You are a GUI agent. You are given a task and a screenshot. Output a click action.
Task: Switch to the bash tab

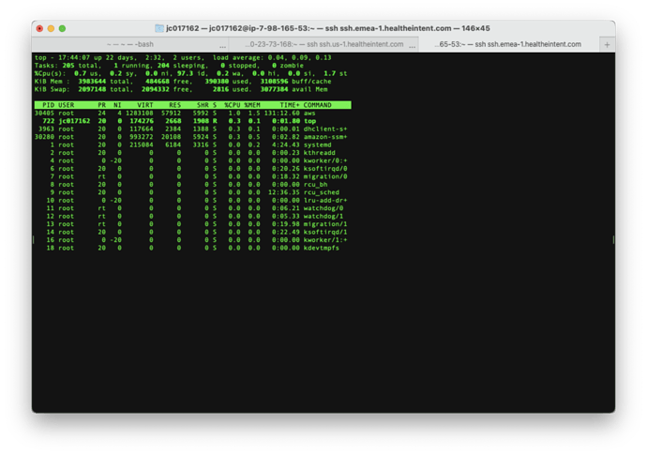click(x=130, y=44)
